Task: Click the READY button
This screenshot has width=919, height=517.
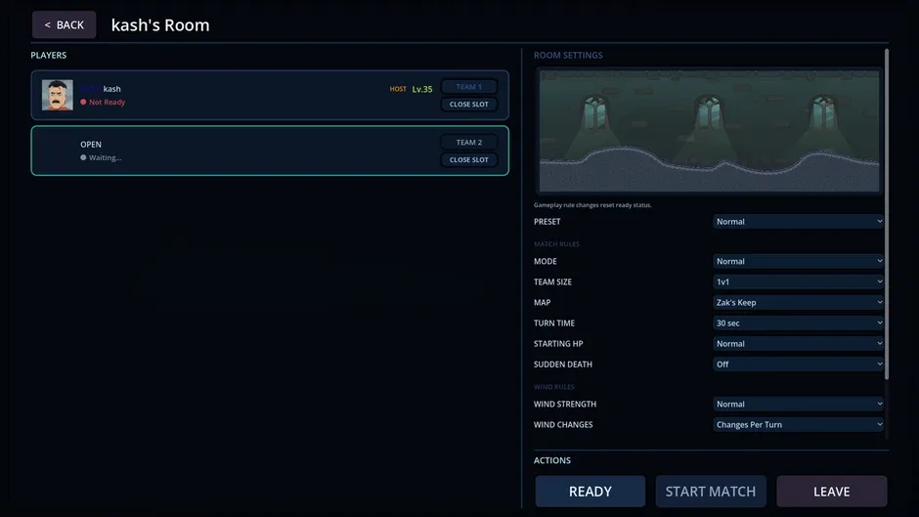Action: click(591, 492)
